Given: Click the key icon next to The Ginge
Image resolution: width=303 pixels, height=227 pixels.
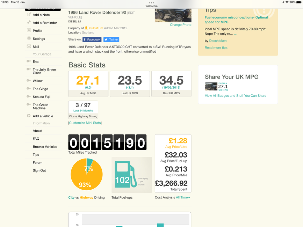Looking at the screenshot, I should pyautogui.click(x=29, y=88).
